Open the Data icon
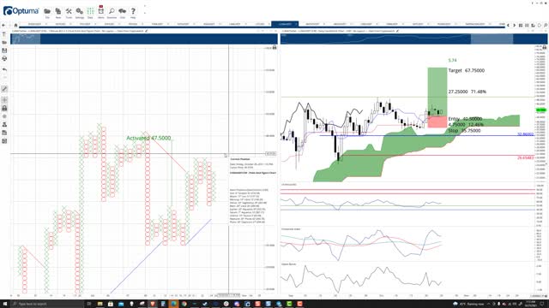549x308 pixels. [90, 12]
